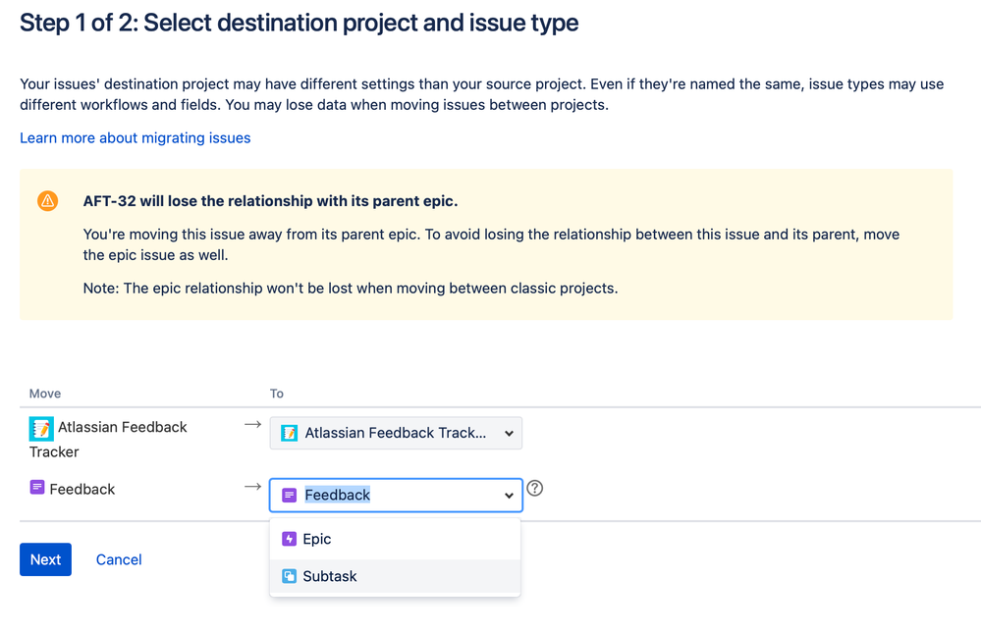Click the Feedback issue type dropdown chevron
This screenshot has width=981, height=633.
pos(509,496)
